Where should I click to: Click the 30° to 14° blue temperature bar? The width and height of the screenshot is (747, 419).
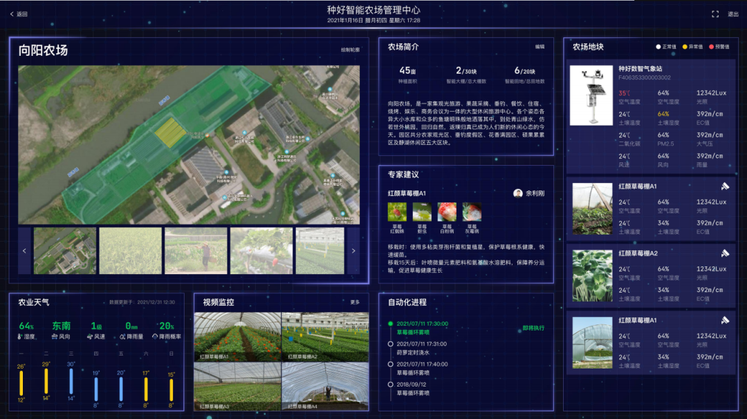(71, 382)
